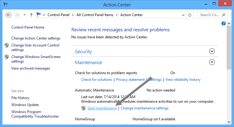
Task: Click 'Review recent messages and resolve problems' heading
Action: click(120, 30)
